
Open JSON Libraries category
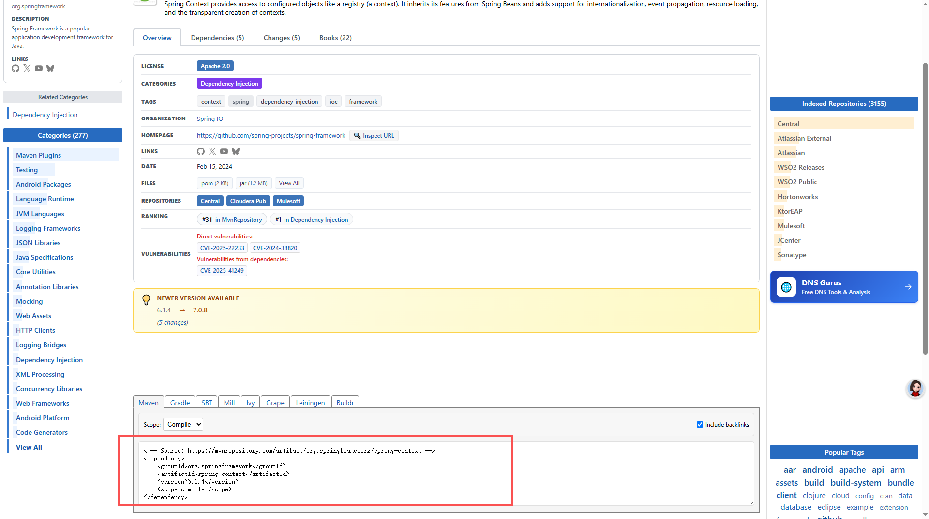(x=38, y=242)
